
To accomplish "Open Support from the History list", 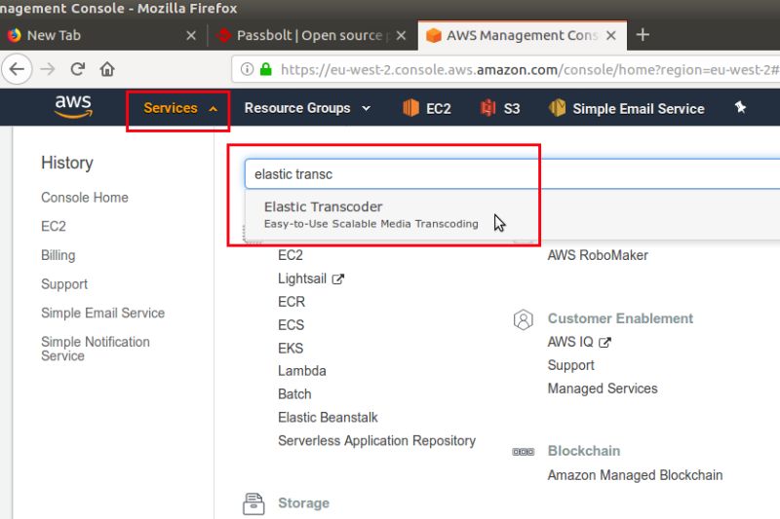I will tap(64, 284).
